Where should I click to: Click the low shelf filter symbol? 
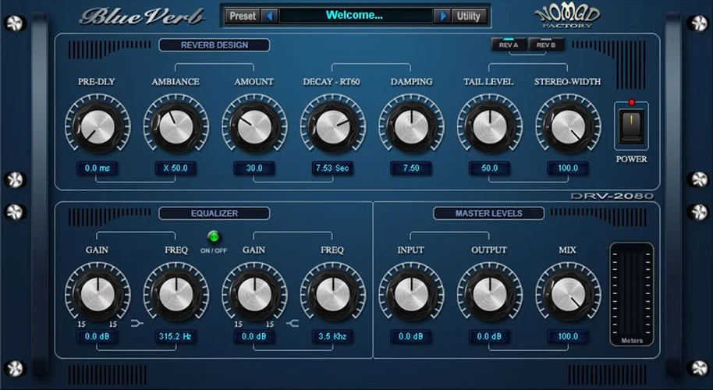[137, 324]
